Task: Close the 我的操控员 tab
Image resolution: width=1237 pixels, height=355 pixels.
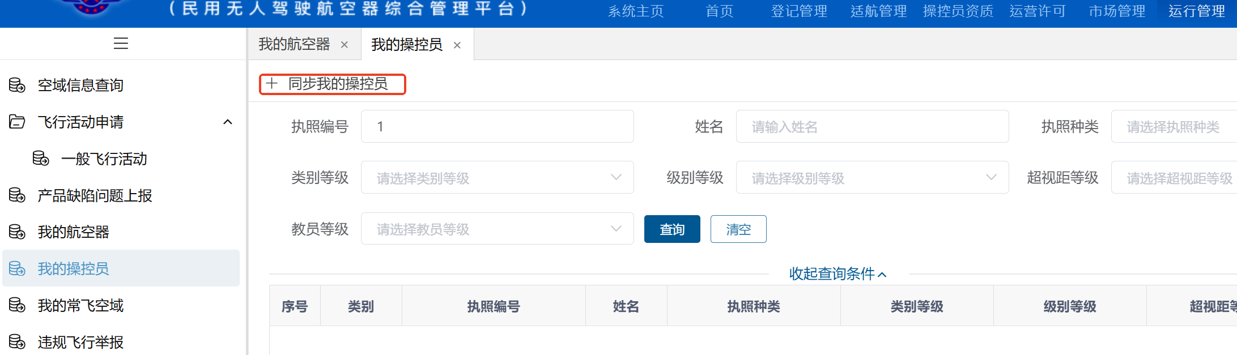Action: pyautogui.click(x=457, y=45)
